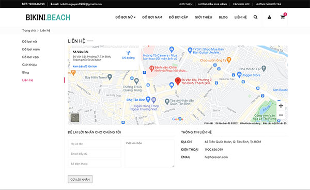Click the Nhà thờ An Lạc church marker

(x=263, y=69)
